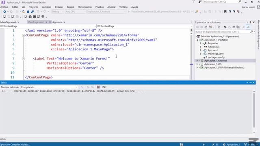260x146 pixels.
Task: Click the bookmark icon in the toolbar
Action: 225,12
